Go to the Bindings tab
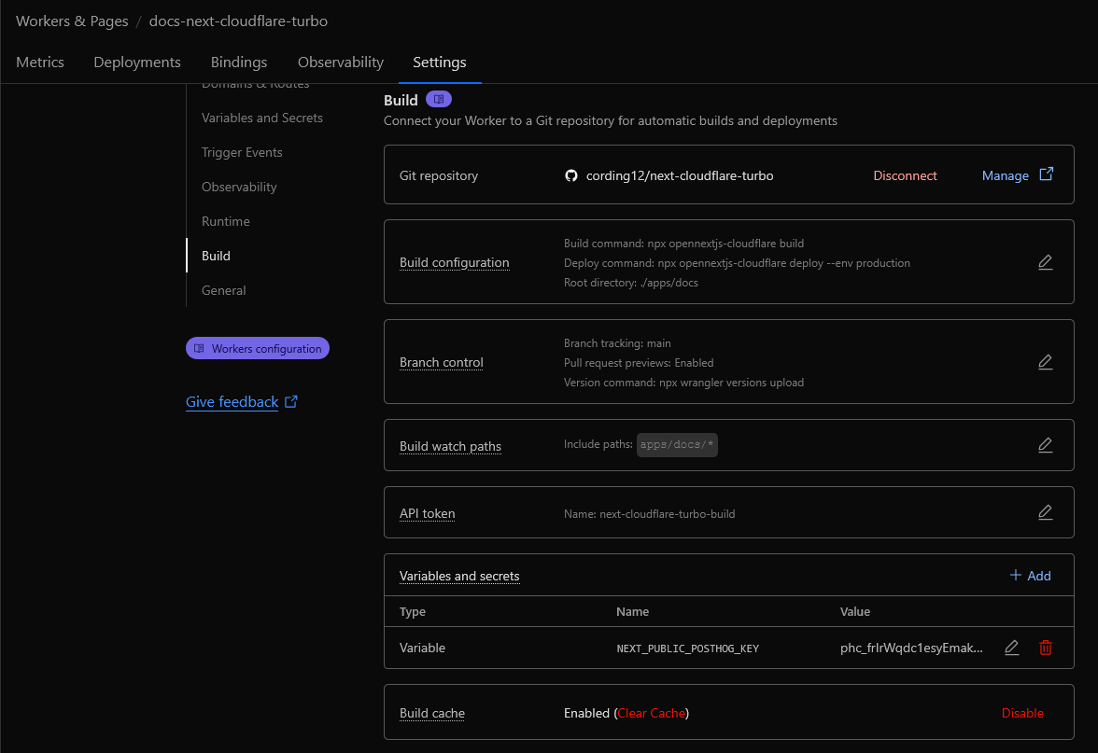 point(239,63)
